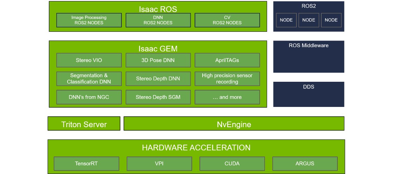Select the AprilTAGs block

(x=227, y=60)
